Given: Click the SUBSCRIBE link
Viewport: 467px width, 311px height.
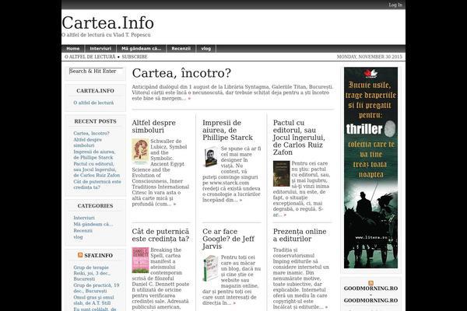Looking at the screenshot, I should (135, 57).
